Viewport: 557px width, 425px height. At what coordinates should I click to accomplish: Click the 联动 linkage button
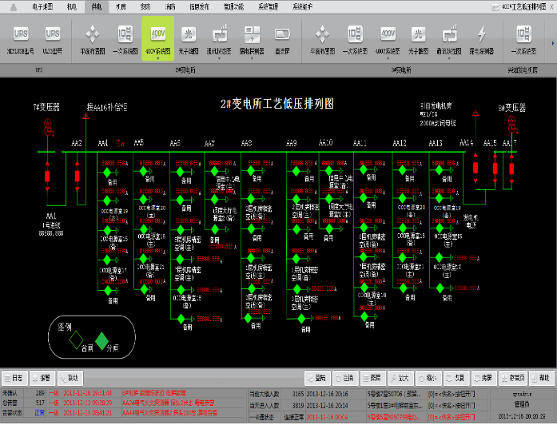70,379
